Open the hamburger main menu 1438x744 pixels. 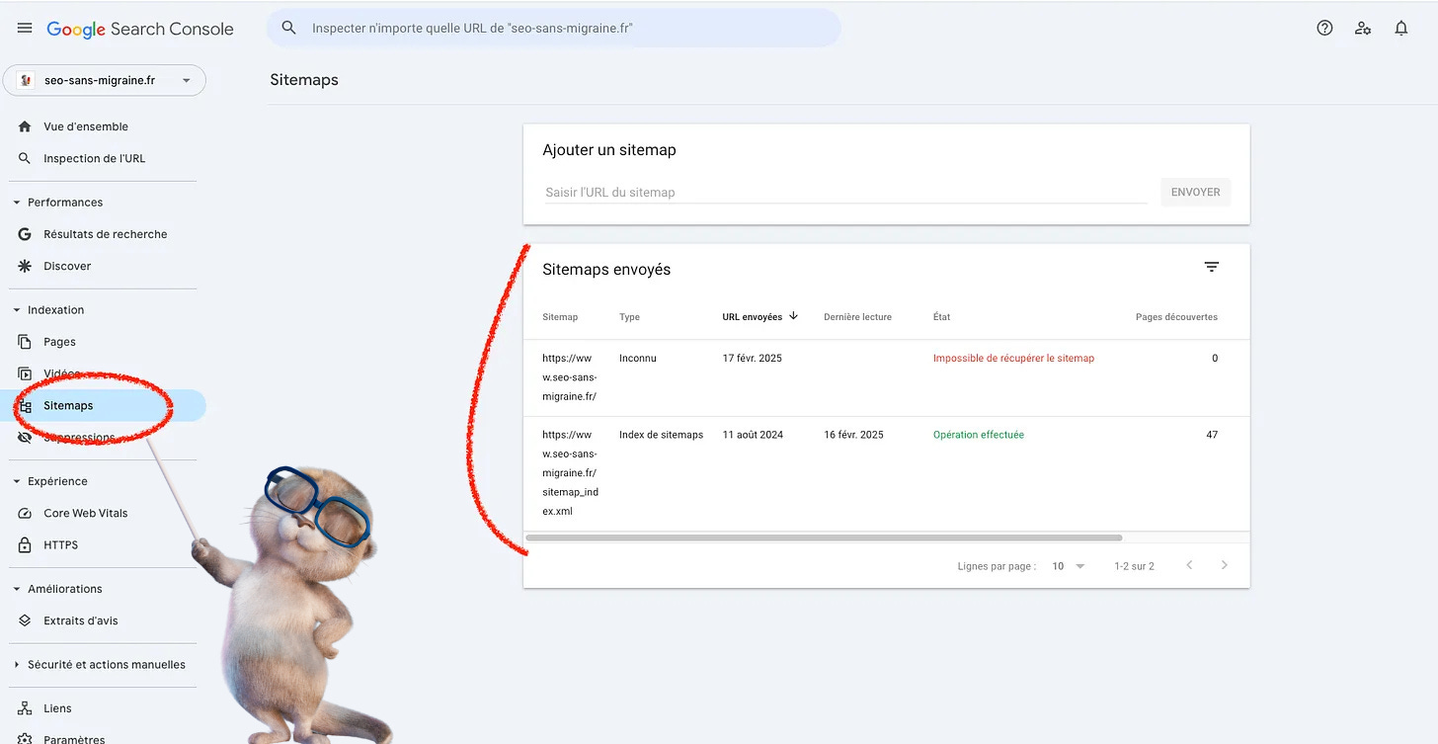[25, 28]
